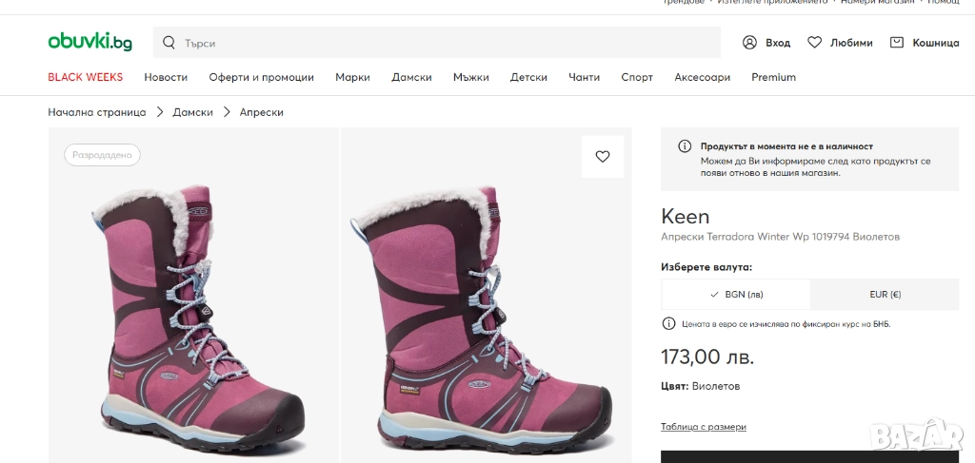The image size is (975, 463).
Task: Expand the Детски navigation category
Action: [528, 77]
